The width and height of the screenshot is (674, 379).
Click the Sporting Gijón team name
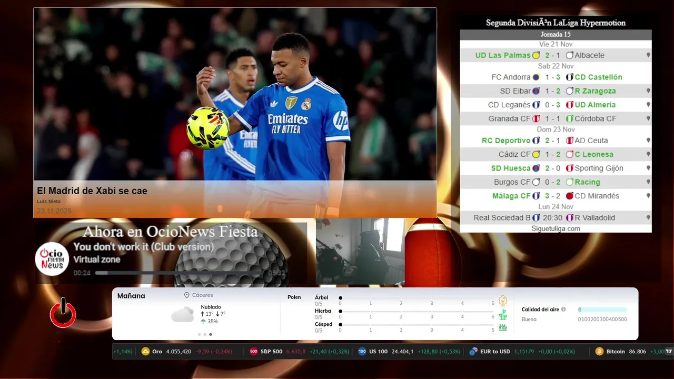[599, 168]
